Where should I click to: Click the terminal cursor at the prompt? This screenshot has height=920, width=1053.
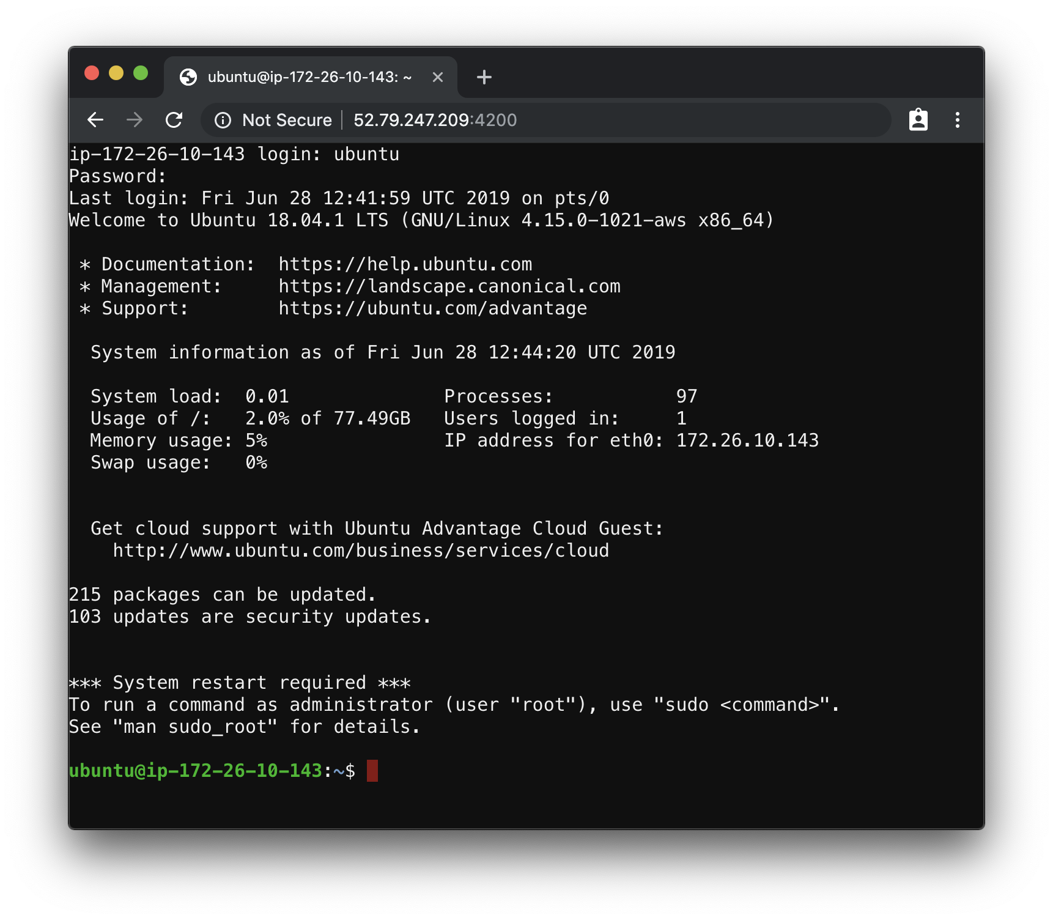coord(372,771)
